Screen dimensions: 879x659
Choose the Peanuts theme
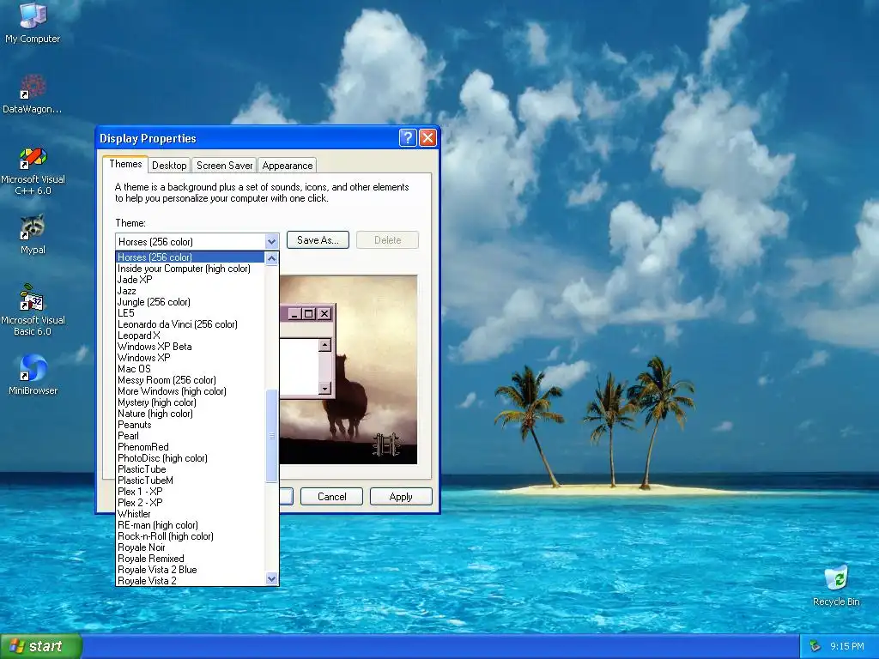pos(190,425)
